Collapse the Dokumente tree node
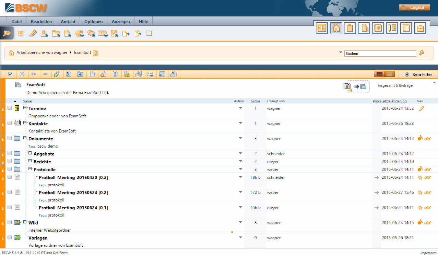Screen dimensions: 438x256 tap(25, 138)
